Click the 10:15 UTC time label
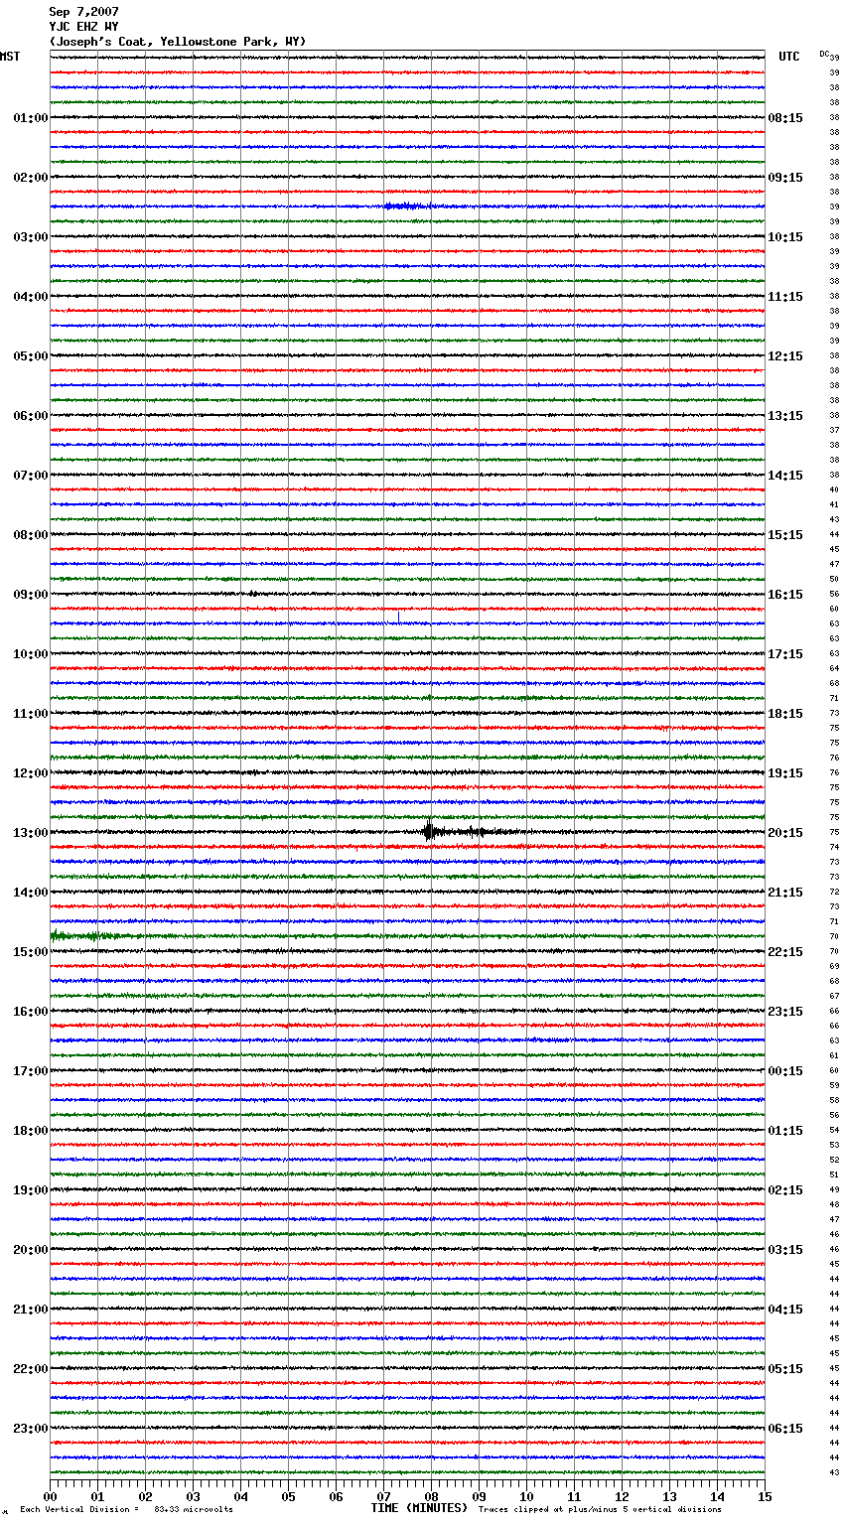 [x=785, y=237]
